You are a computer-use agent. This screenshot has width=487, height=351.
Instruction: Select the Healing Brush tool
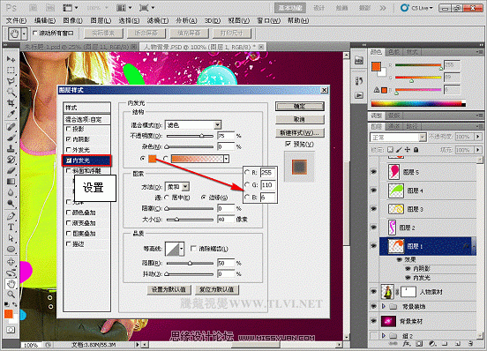click(x=11, y=127)
